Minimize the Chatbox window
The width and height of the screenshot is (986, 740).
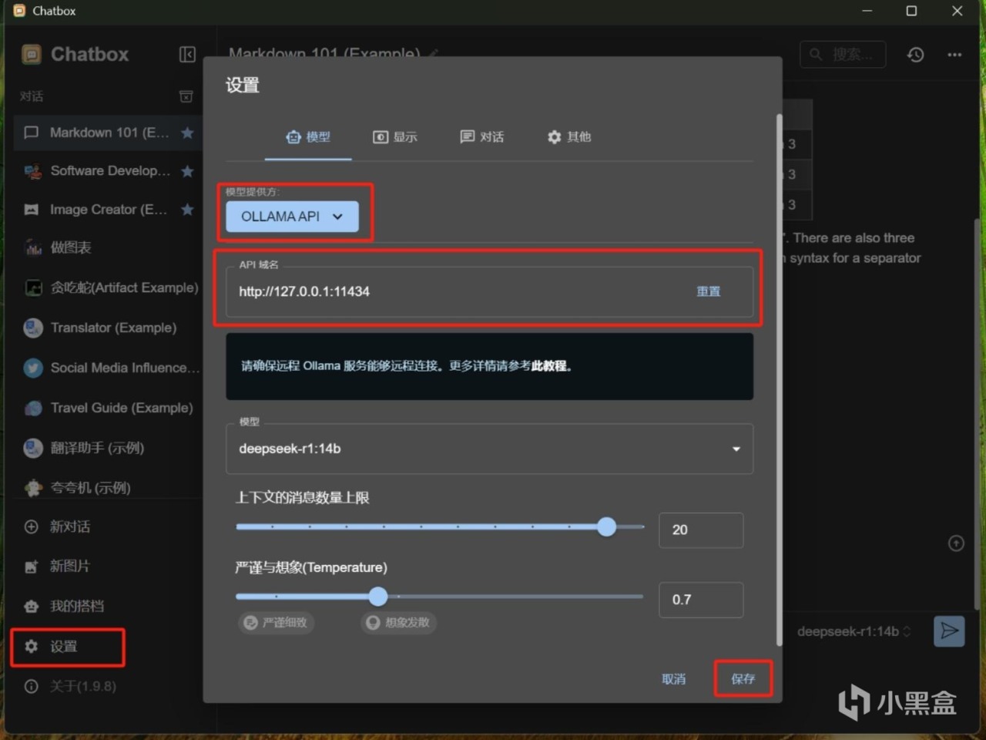[x=867, y=11]
